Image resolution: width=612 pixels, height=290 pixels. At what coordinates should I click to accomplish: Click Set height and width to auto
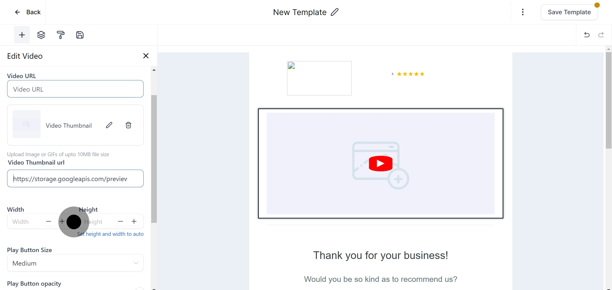(x=110, y=234)
